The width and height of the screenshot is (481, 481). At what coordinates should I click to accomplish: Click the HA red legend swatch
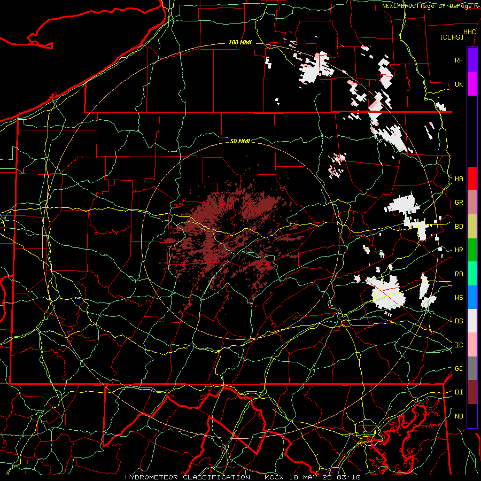point(472,179)
